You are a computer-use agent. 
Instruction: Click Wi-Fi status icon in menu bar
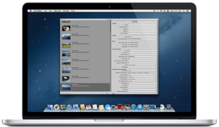click(161, 11)
